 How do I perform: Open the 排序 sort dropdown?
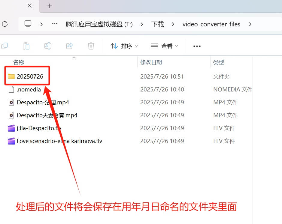[124, 46]
